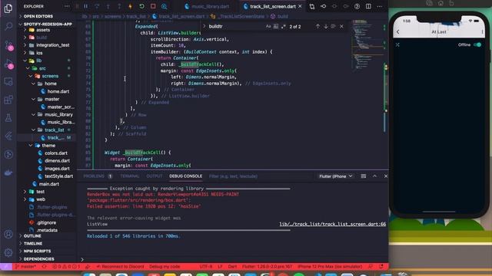Click the master branch in status bar
The width and height of the screenshot is (492, 276).
25,267
